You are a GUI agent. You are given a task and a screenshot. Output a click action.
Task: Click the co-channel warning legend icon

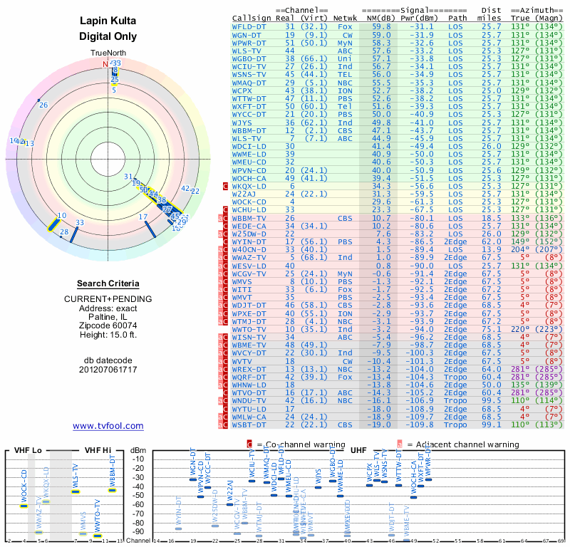(249, 444)
